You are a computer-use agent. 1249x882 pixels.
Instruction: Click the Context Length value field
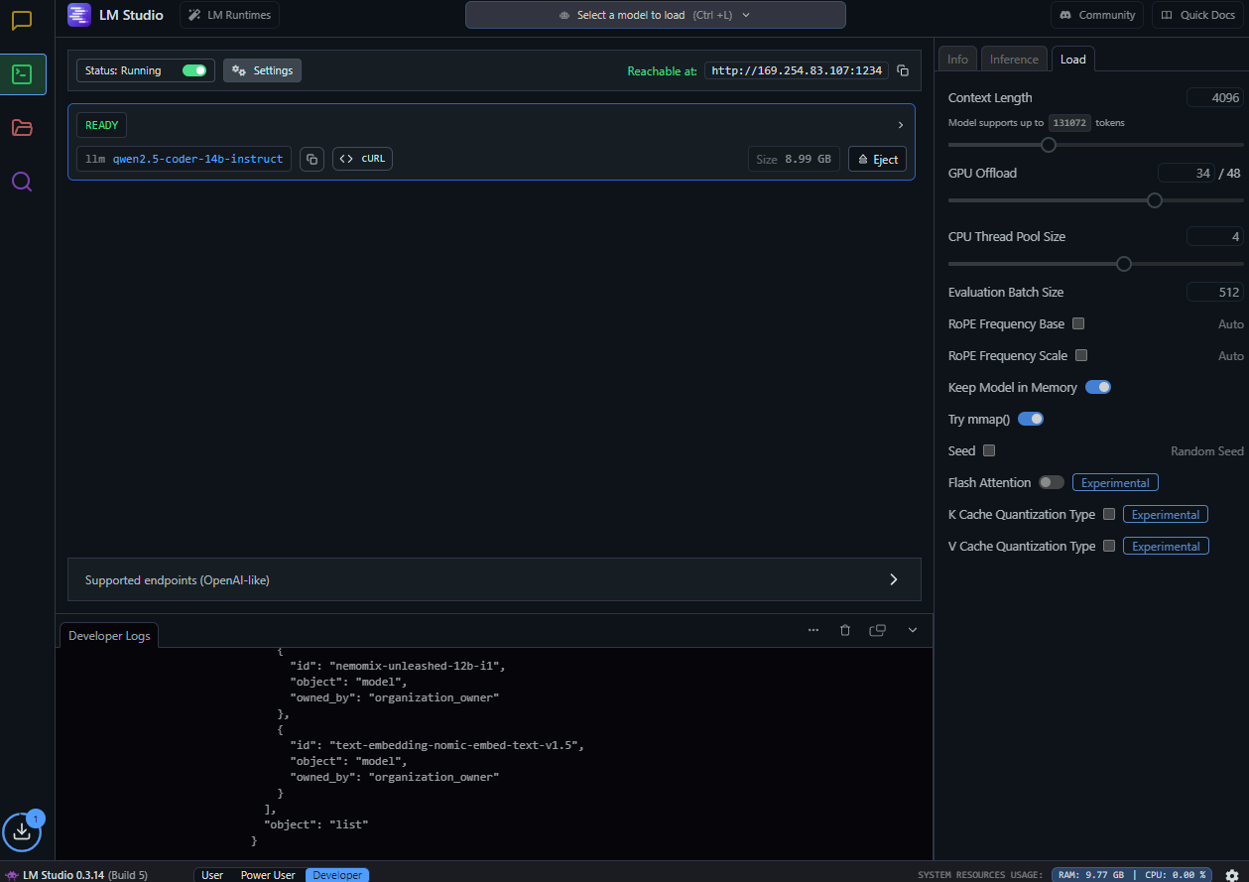(1215, 97)
